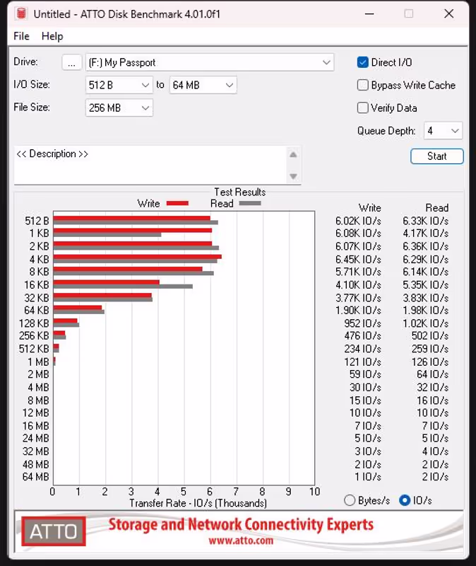Open the File Size 256 MB dropdown
This screenshot has height=566, width=476.
click(119, 108)
